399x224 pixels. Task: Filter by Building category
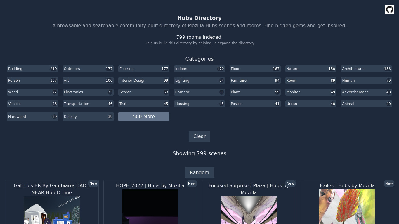click(x=32, y=69)
